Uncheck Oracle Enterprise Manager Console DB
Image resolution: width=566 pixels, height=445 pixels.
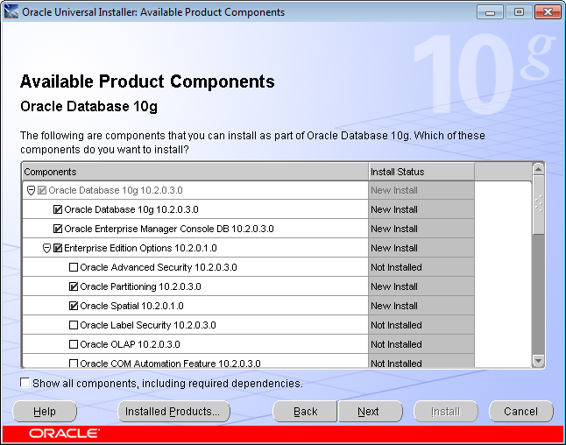point(58,229)
